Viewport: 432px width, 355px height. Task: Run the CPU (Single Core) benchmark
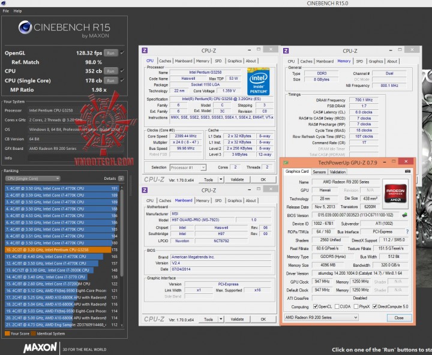click(x=111, y=80)
